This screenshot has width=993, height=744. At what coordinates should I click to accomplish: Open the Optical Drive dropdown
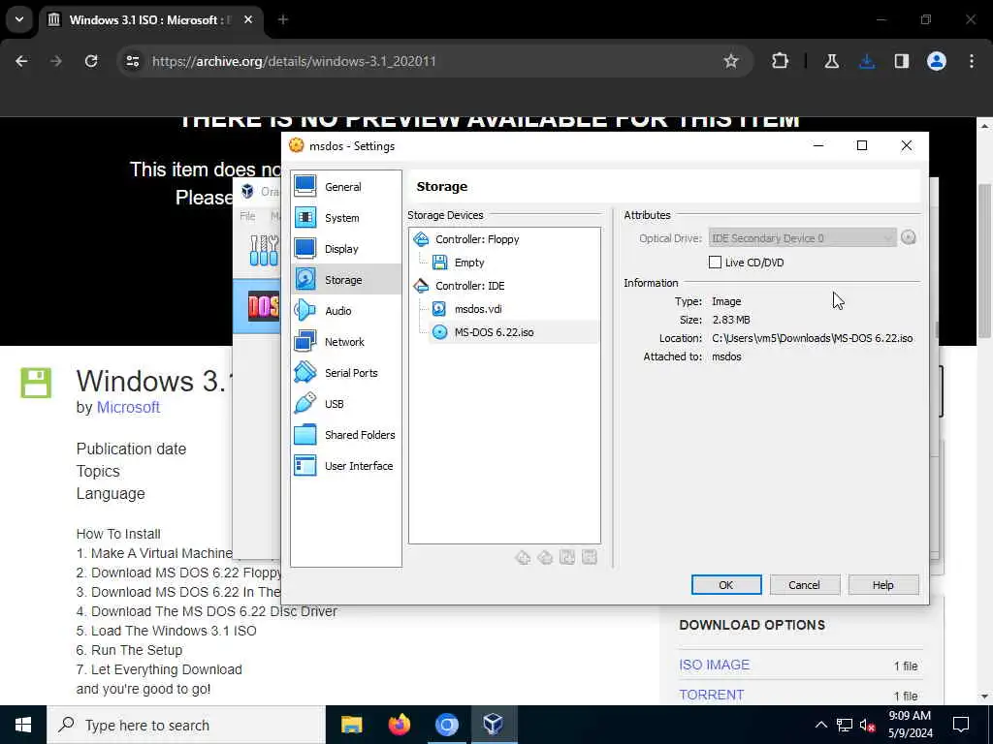802,238
